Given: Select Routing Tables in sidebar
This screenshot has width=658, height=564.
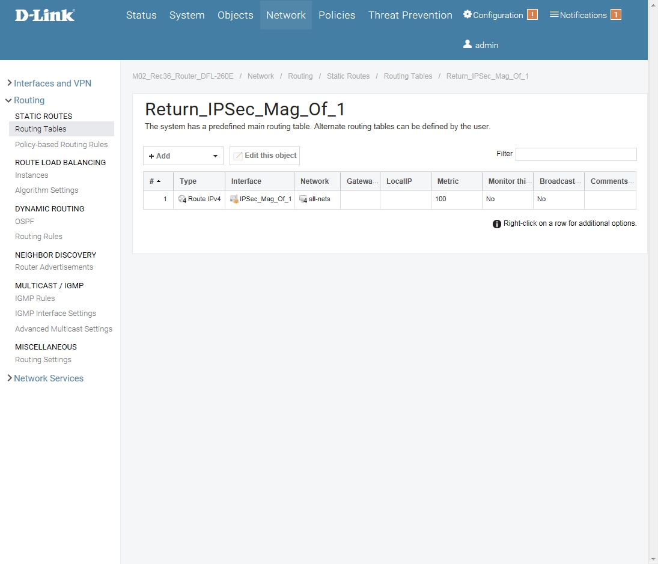Looking at the screenshot, I should pos(61,129).
